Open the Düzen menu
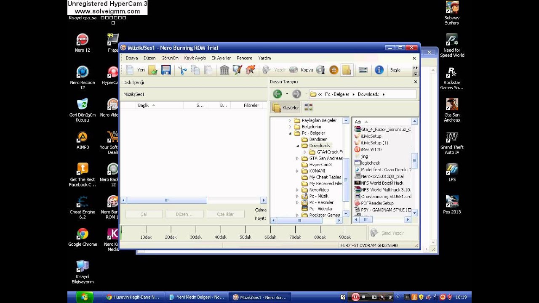Image resolution: width=539 pixels, height=303 pixels. pyautogui.click(x=149, y=58)
